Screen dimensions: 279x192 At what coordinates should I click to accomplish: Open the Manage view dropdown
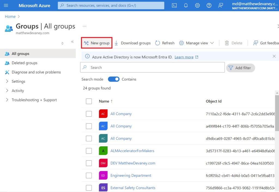[x=196, y=43]
